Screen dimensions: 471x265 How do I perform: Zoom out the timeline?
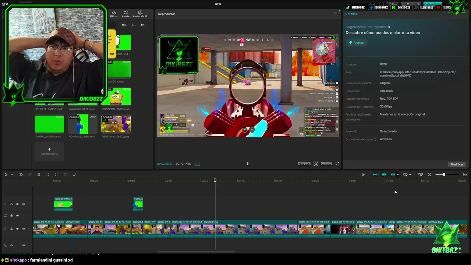tap(429, 174)
